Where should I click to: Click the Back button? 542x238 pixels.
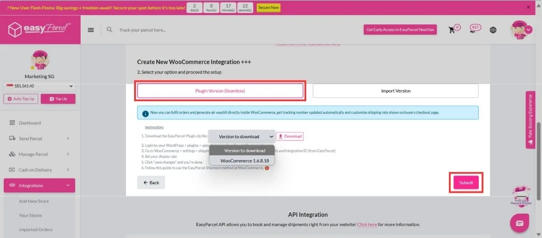click(x=151, y=182)
